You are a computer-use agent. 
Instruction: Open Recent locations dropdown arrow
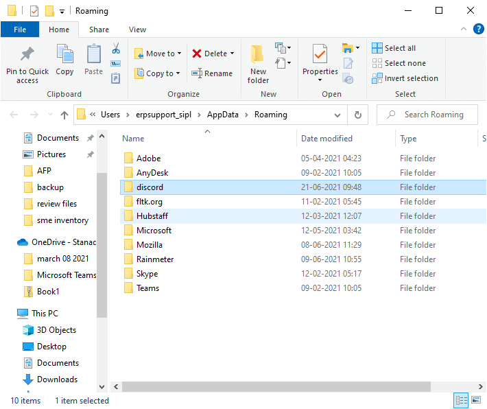click(x=50, y=115)
